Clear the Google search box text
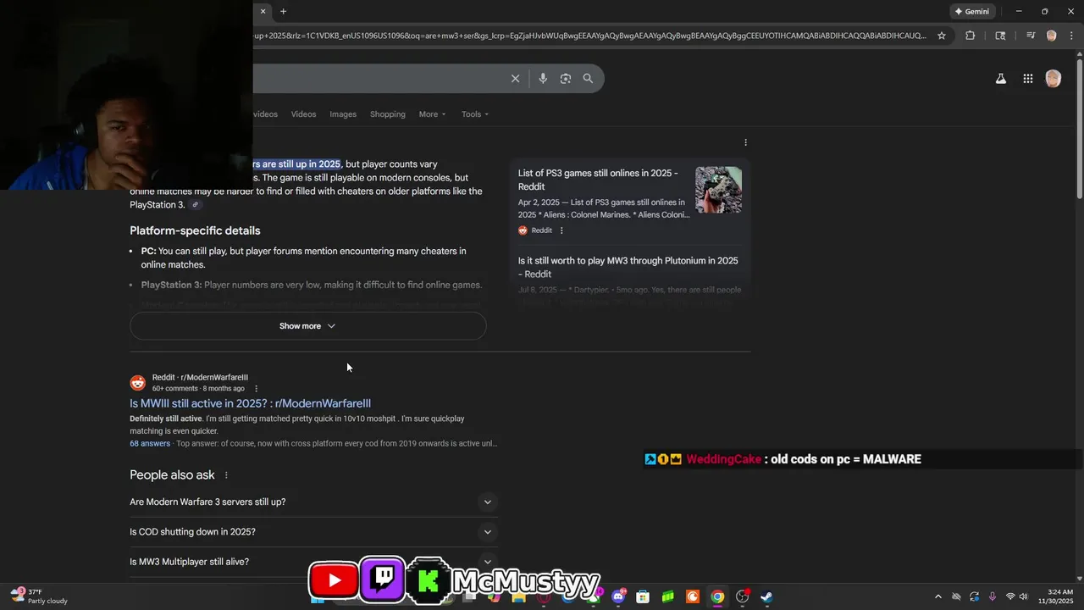This screenshot has width=1084, height=610. click(x=515, y=78)
